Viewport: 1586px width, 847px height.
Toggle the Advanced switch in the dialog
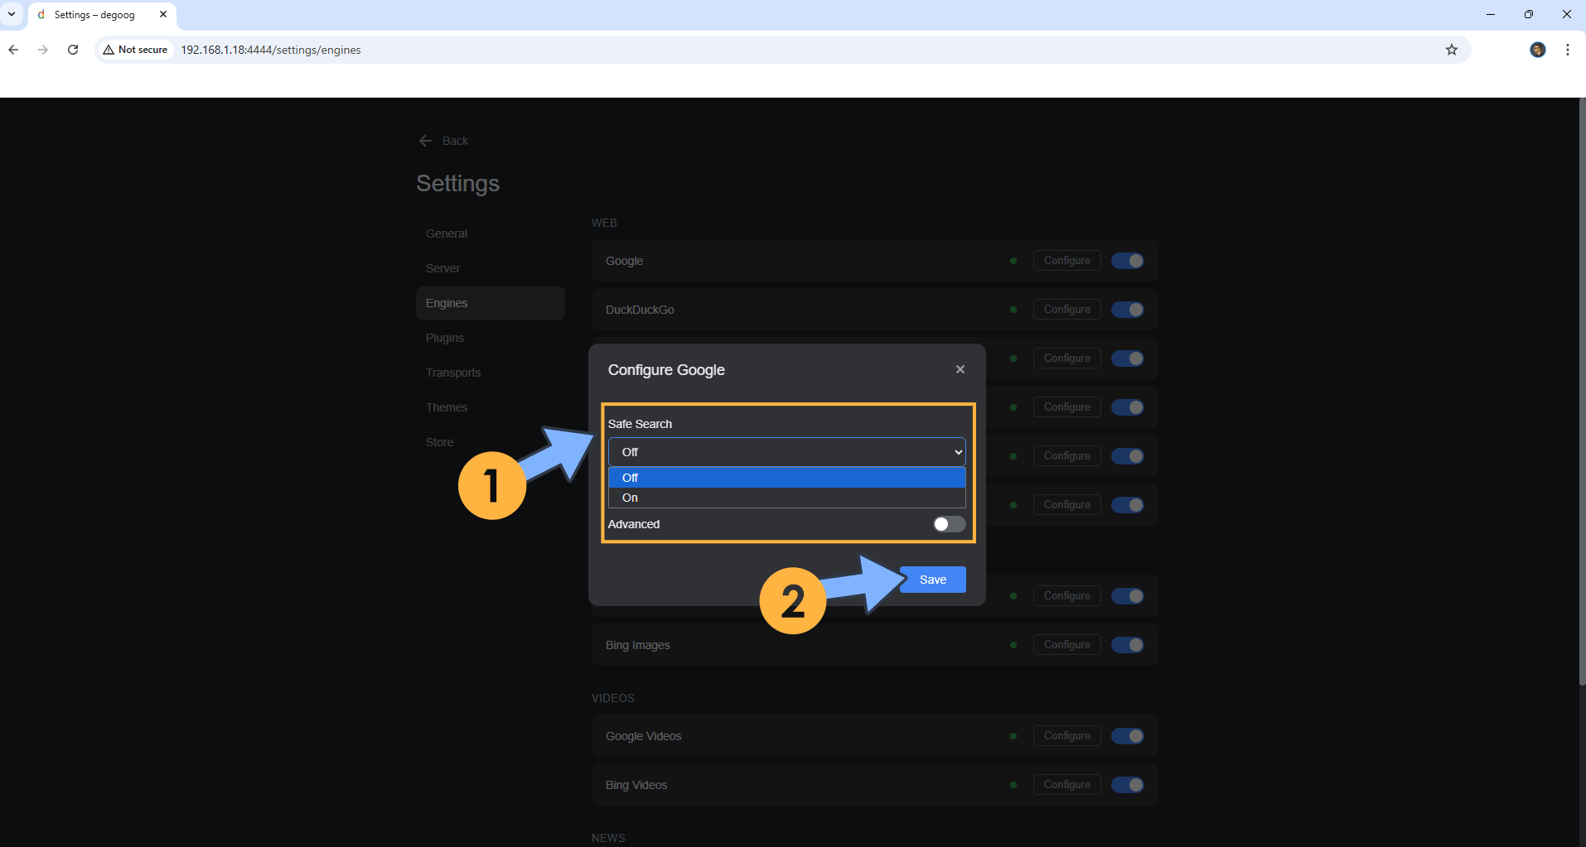947,524
